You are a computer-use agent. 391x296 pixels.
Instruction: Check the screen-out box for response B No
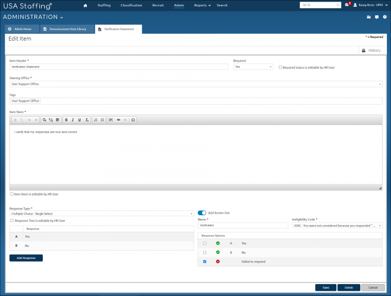click(205, 252)
